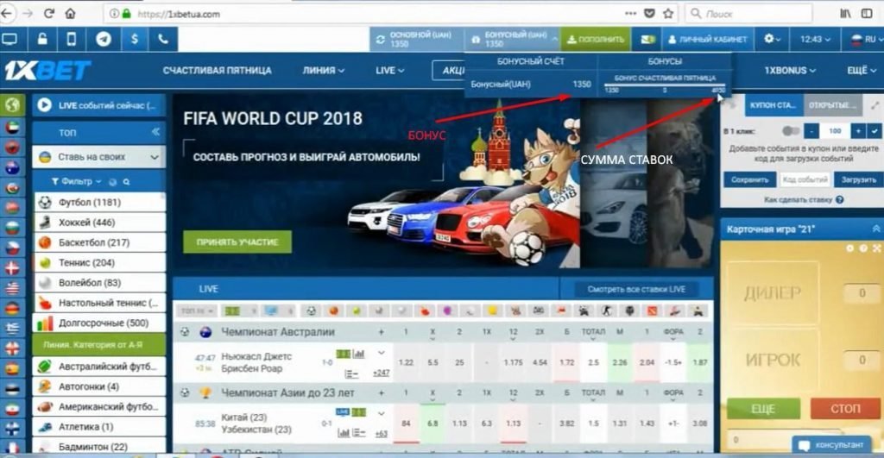Click the 1XBET logo
884x458 pixels.
[x=47, y=71]
